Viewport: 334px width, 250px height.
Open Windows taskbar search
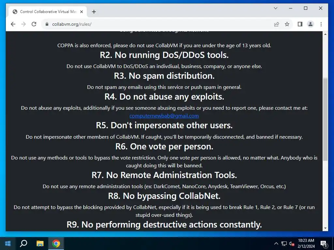23,243
